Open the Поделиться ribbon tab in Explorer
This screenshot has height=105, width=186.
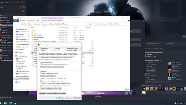(x=31, y=21)
